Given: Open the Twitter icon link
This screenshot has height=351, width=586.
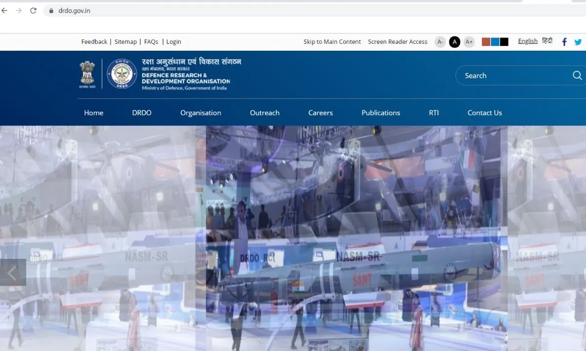Looking at the screenshot, I should (x=578, y=42).
